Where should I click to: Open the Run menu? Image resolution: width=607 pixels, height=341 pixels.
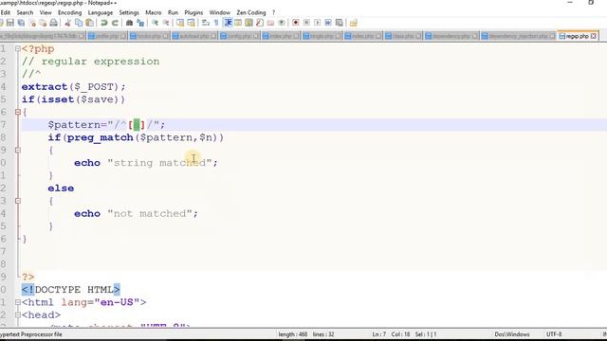click(173, 12)
